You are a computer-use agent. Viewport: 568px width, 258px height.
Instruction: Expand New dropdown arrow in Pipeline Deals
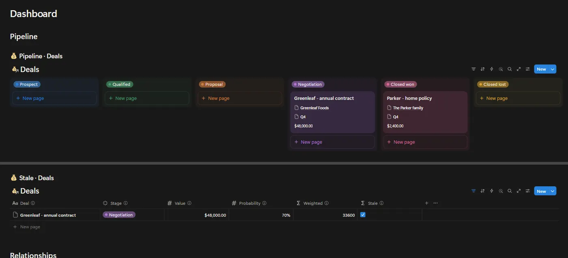pos(552,69)
